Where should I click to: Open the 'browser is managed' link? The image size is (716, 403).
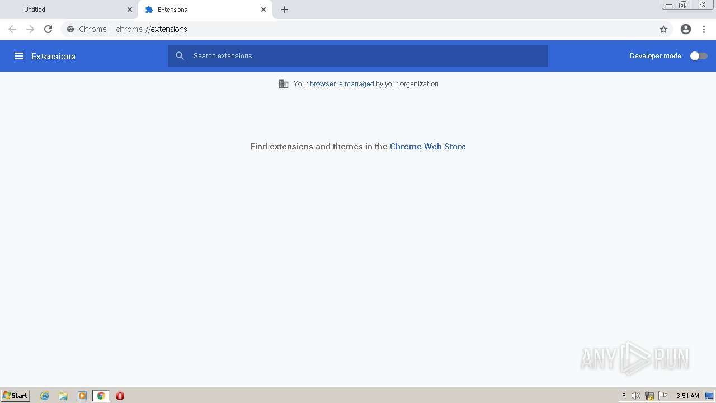(342, 84)
